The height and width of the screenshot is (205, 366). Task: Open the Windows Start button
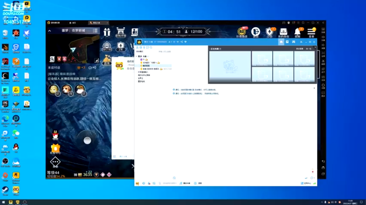tap(4, 202)
